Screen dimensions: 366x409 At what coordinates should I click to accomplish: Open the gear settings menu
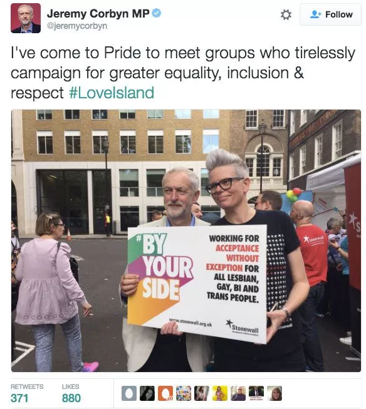tap(286, 14)
